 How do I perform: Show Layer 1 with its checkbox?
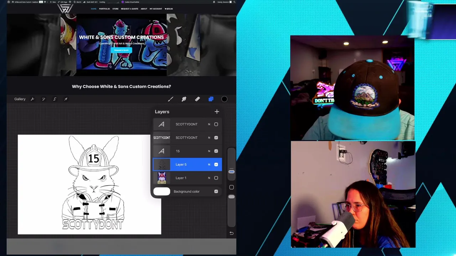point(216,178)
